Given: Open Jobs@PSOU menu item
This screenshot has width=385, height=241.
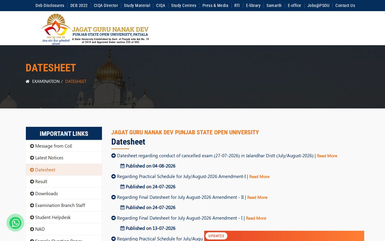Looking at the screenshot, I should point(318,5).
